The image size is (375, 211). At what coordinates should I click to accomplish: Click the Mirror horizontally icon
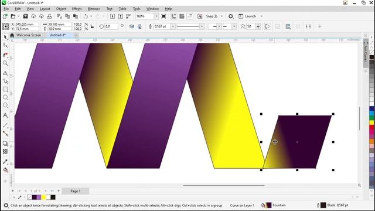click(x=131, y=26)
